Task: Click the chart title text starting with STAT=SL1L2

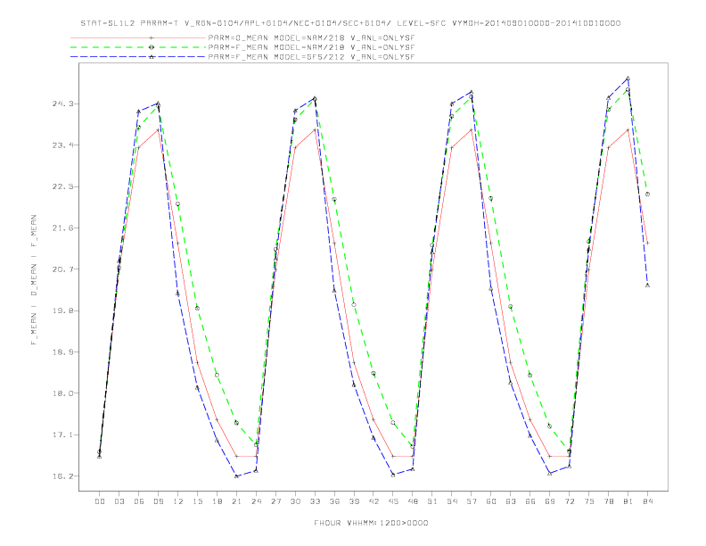Action: 350,23
